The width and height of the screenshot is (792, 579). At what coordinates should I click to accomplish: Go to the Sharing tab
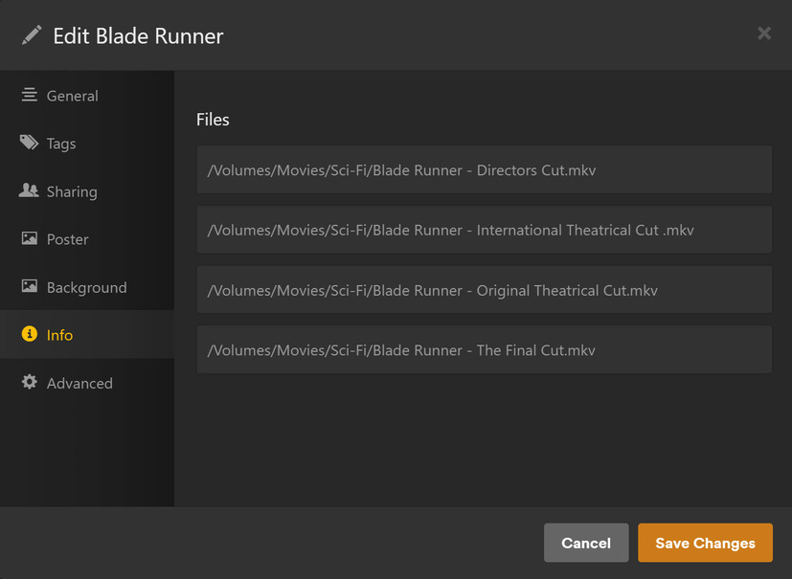(72, 191)
